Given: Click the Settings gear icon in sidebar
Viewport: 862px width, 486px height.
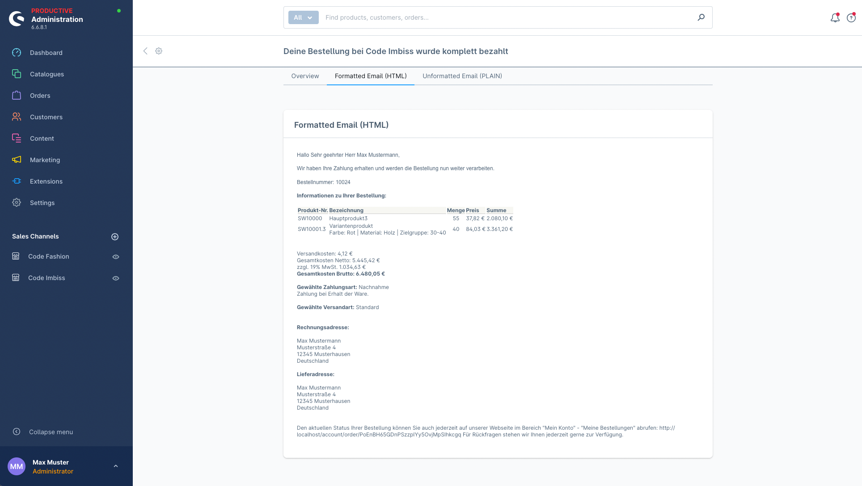Looking at the screenshot, I should (17, 202).
